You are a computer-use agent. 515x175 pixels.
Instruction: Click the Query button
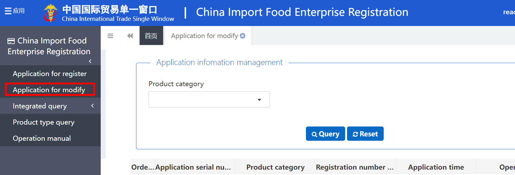[x=325, y=134]
